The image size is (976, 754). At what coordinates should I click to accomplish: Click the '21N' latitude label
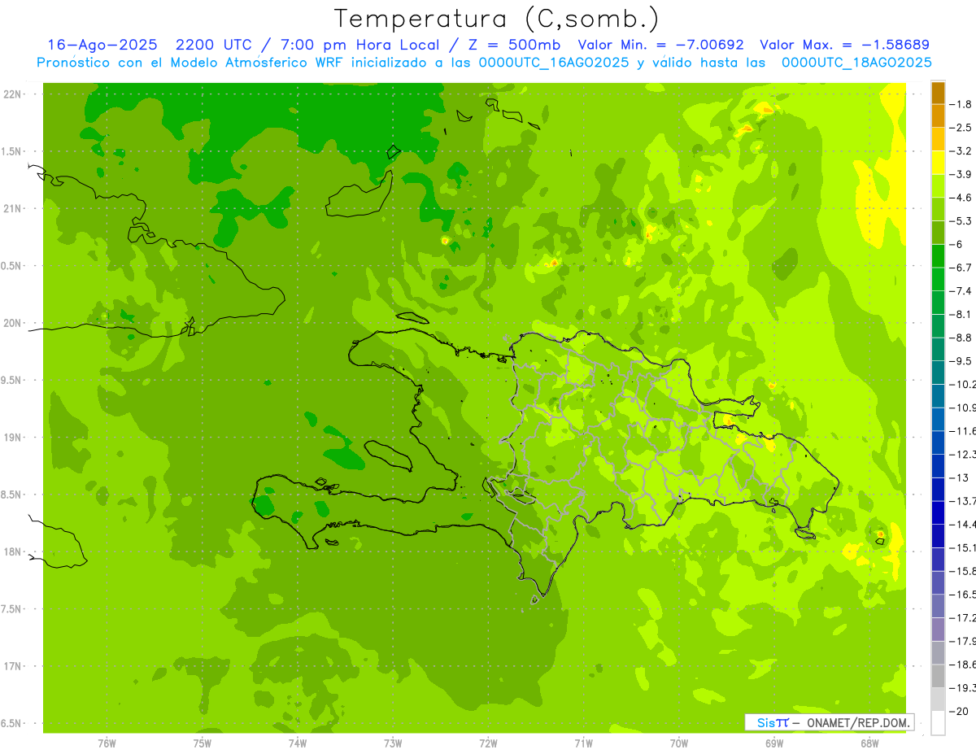point(12,209)
